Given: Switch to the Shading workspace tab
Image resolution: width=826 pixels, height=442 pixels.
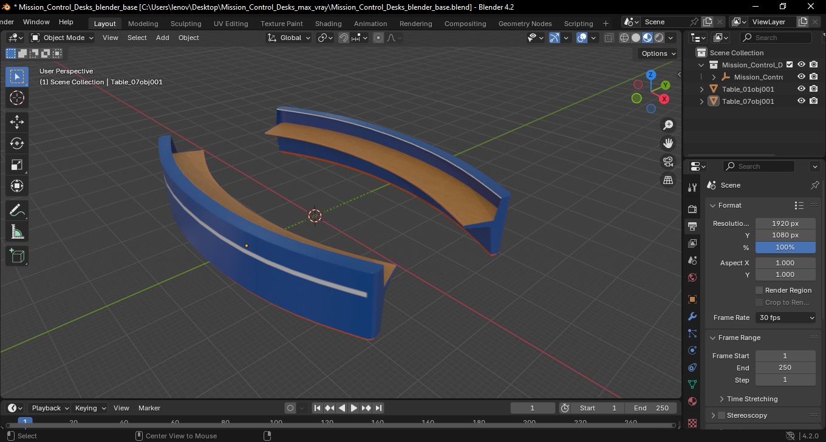Looking at the screenshot, I should [328, 24].
